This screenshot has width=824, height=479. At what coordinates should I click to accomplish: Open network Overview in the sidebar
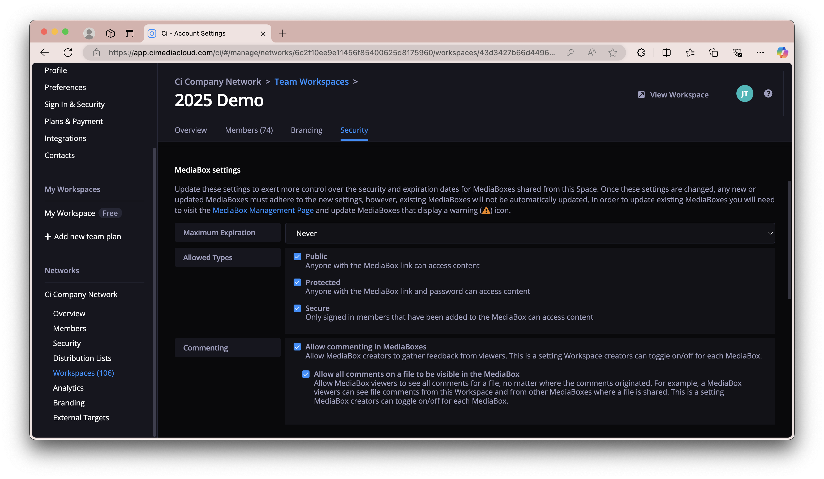(x=69, y=314)
